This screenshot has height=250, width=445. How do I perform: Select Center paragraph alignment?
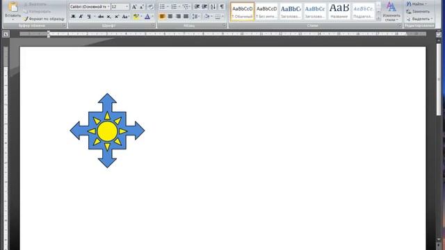click(170, 17)
